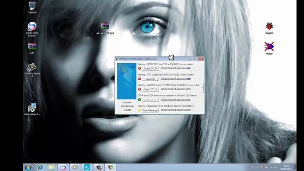
Task: Select the HD archive desktop icon
Action: tap(32, 48)
